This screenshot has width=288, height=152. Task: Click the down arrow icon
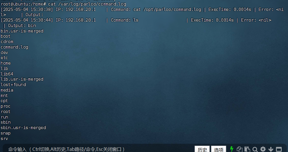[271, 149]
